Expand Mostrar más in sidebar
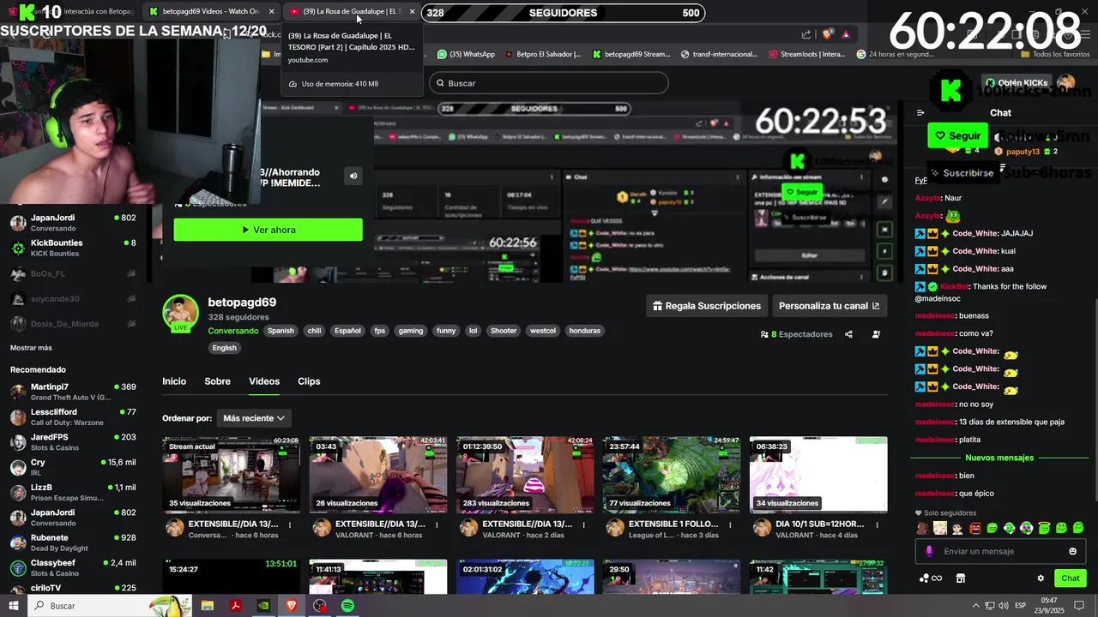This screenshot has height=617, width=1098. coord(31,348)
